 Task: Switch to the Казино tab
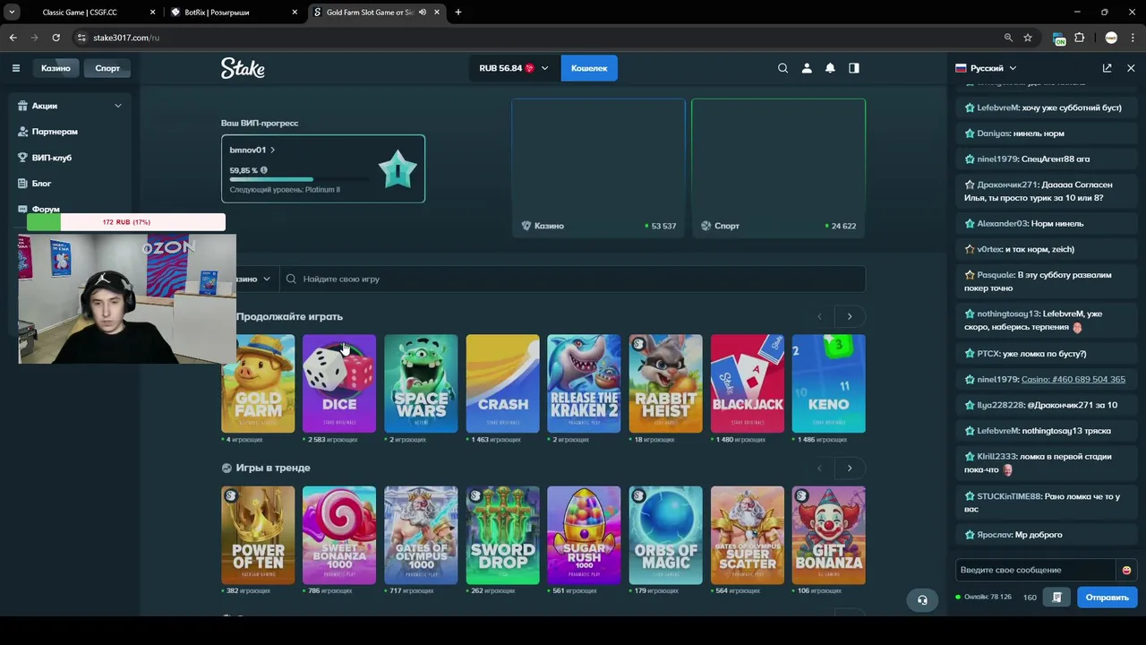[x=56, y=68]
